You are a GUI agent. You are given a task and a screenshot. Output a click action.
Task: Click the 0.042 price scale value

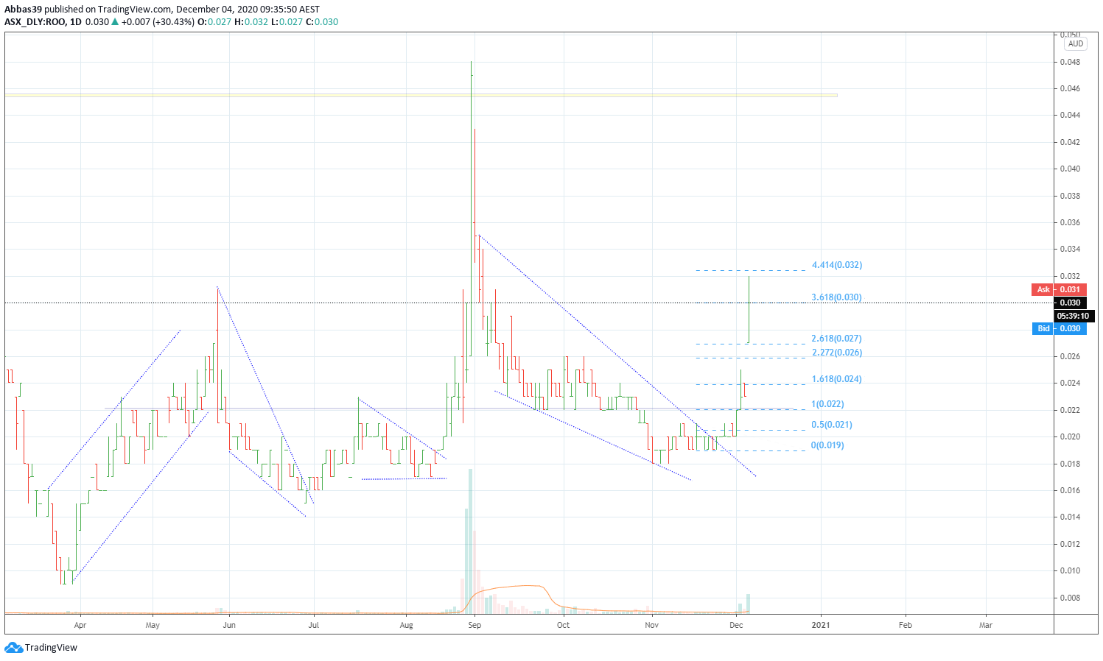tap(1070, 142)
